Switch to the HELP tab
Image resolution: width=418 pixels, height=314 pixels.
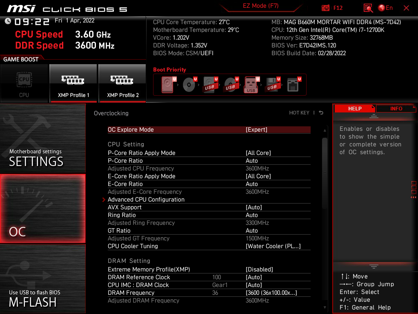pos(355,108)
